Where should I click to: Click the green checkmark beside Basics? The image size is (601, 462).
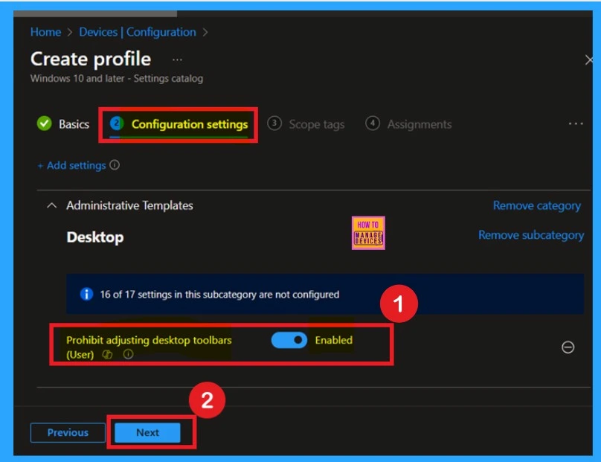click(x=45, y=123)
